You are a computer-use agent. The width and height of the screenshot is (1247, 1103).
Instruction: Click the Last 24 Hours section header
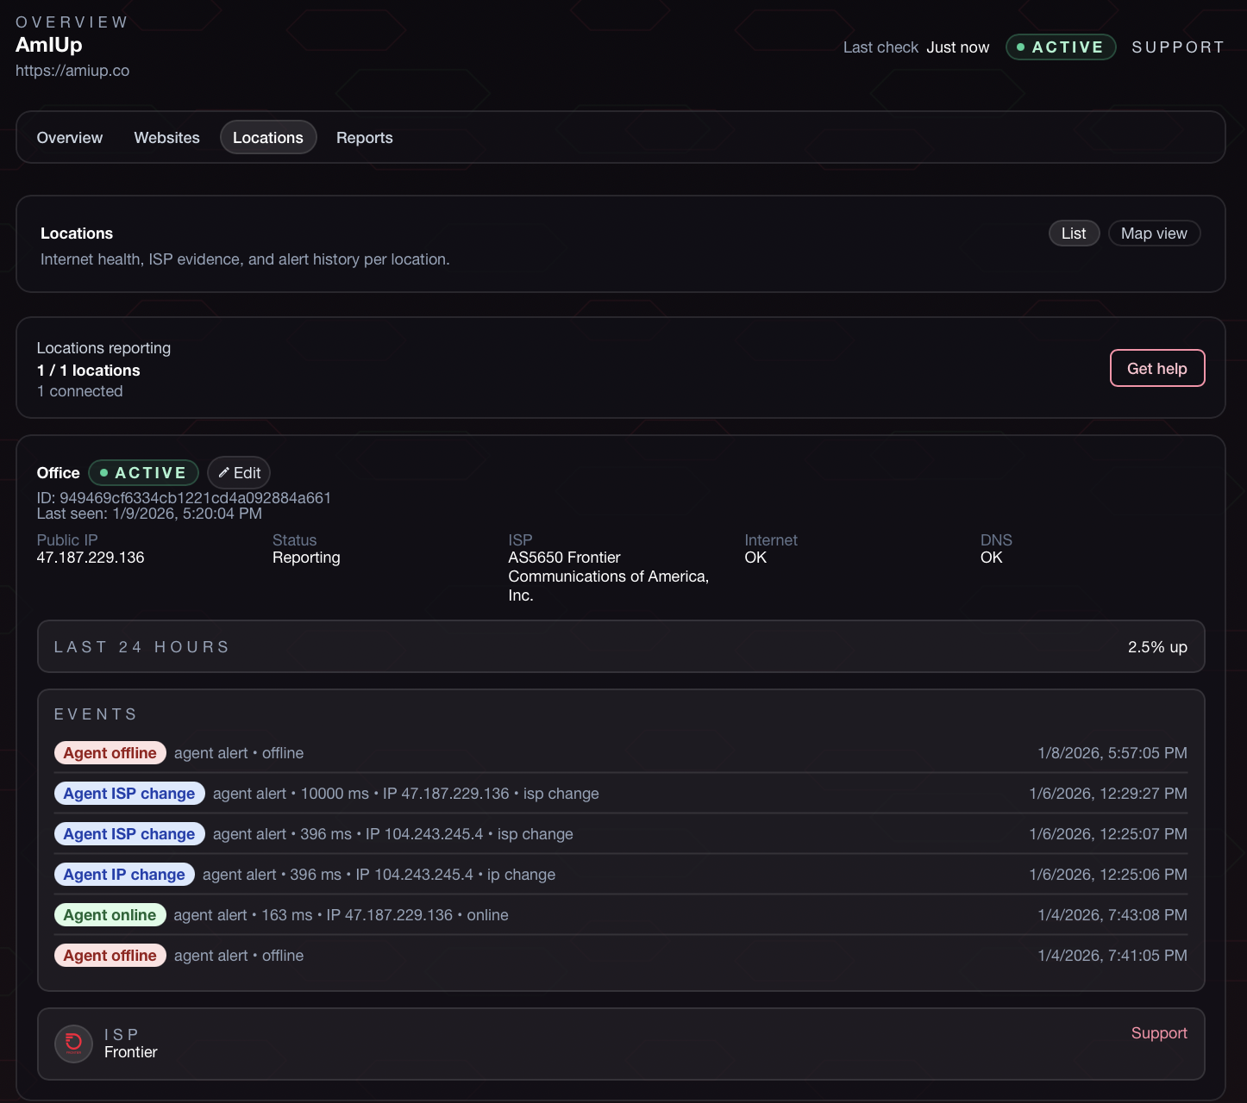point(141,646)
